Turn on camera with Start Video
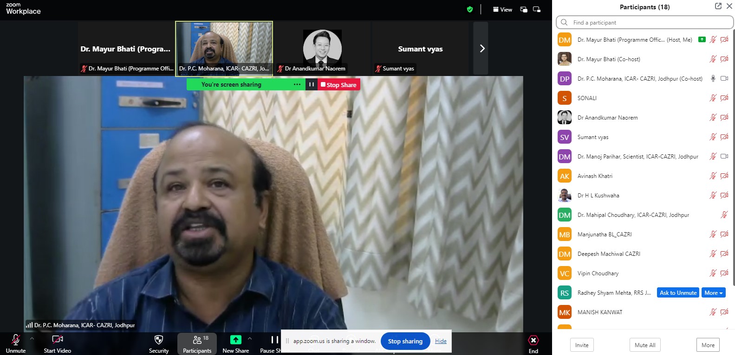Viewport: 735px width, 355px height. pos(58,344)
